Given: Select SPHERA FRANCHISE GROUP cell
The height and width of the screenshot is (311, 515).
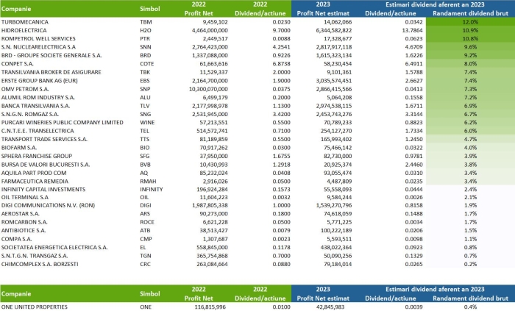Looking at the screenshot, I should point(37,156).
